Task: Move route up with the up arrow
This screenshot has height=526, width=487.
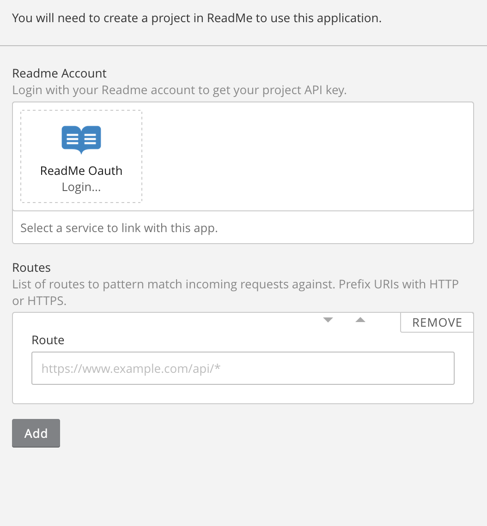Action: click(x=360, y=320)
